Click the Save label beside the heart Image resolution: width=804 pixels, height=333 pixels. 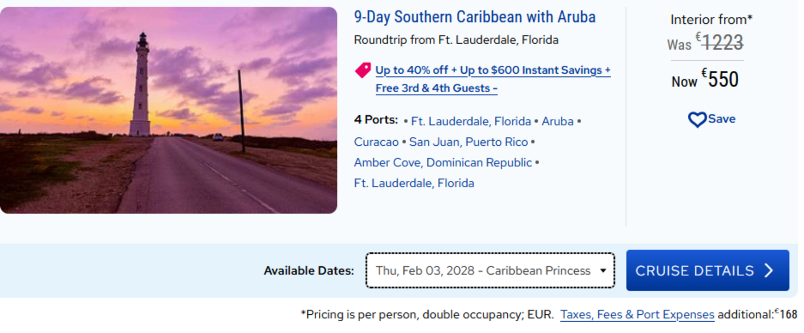click(x=722, y=119)
